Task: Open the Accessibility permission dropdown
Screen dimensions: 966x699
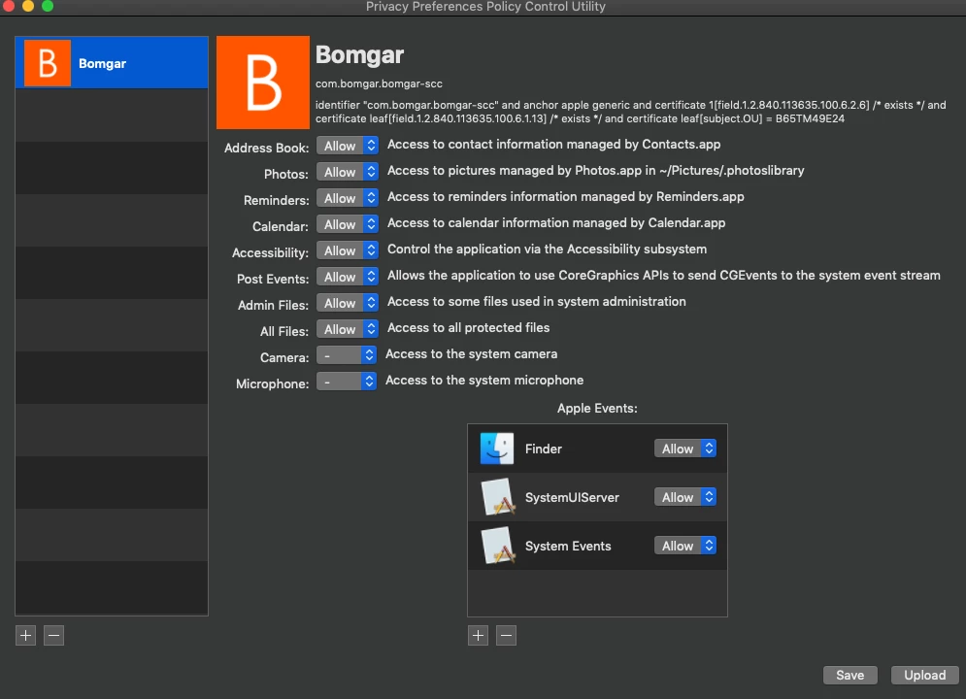Action: pos(347,250)
